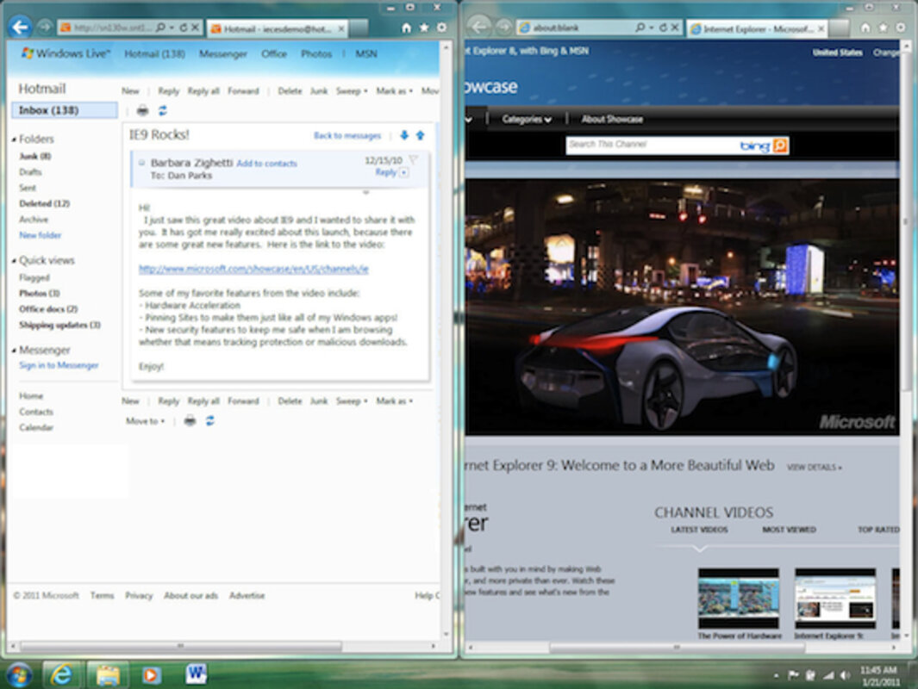Open The Power of Hardware video thumbnail
The height and width of the screenshot is (689, 918).
pos(738,599)
